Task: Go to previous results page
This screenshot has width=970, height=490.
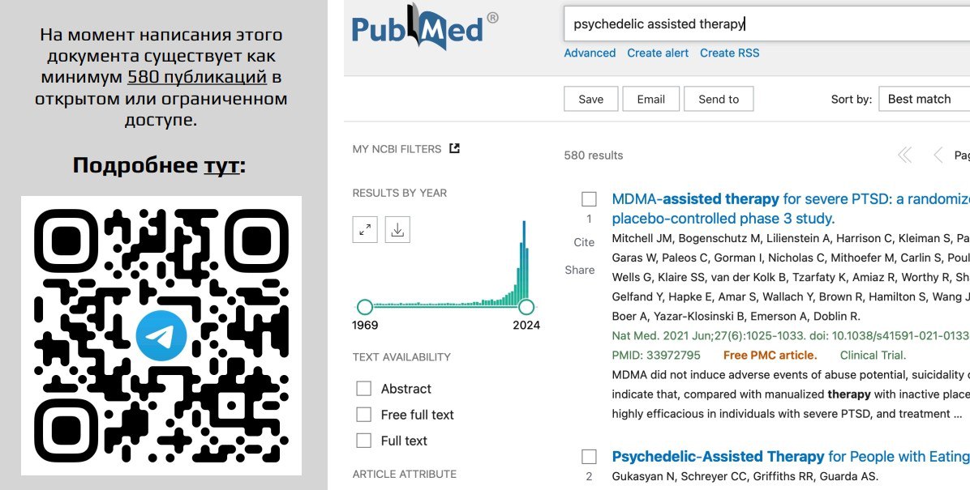Action: pos(938,155)
